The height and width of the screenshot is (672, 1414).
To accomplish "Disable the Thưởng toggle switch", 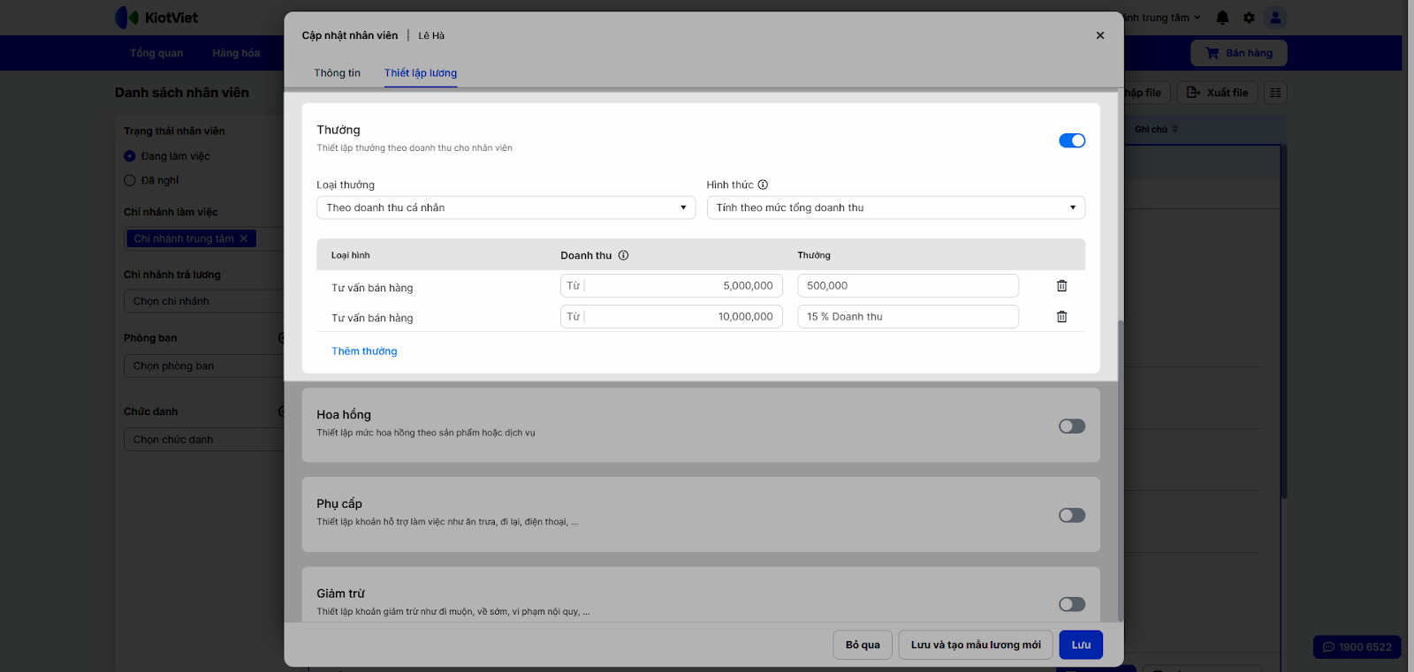I will tap(1071, 141).
